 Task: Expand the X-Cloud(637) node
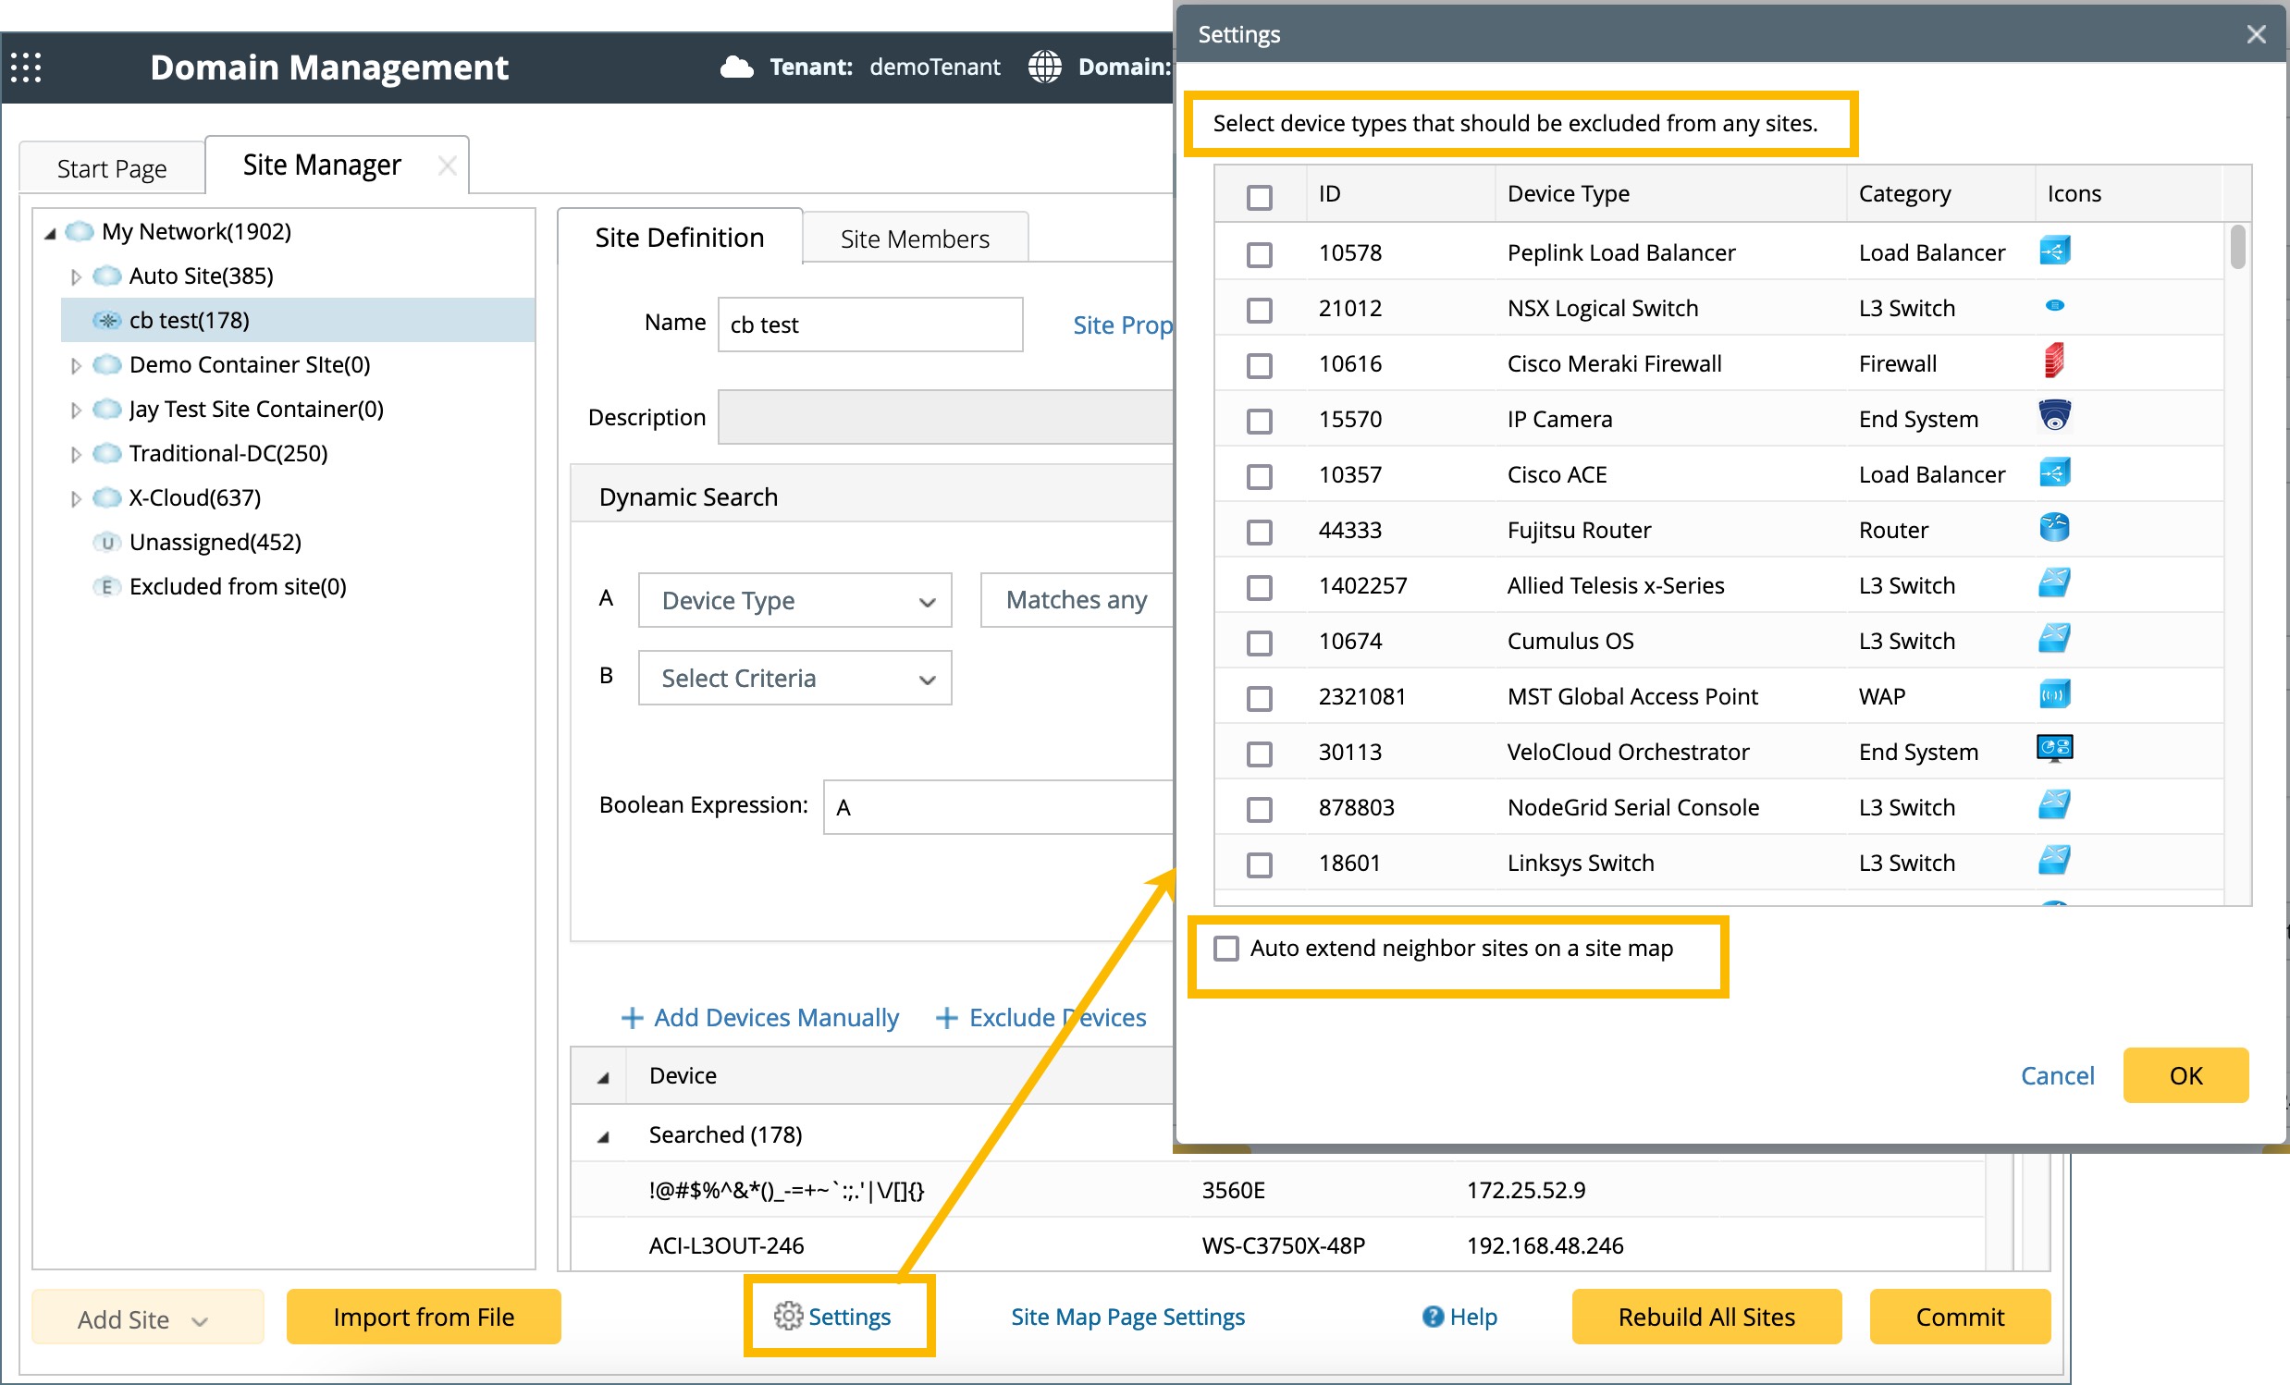[x=76, y=499]
